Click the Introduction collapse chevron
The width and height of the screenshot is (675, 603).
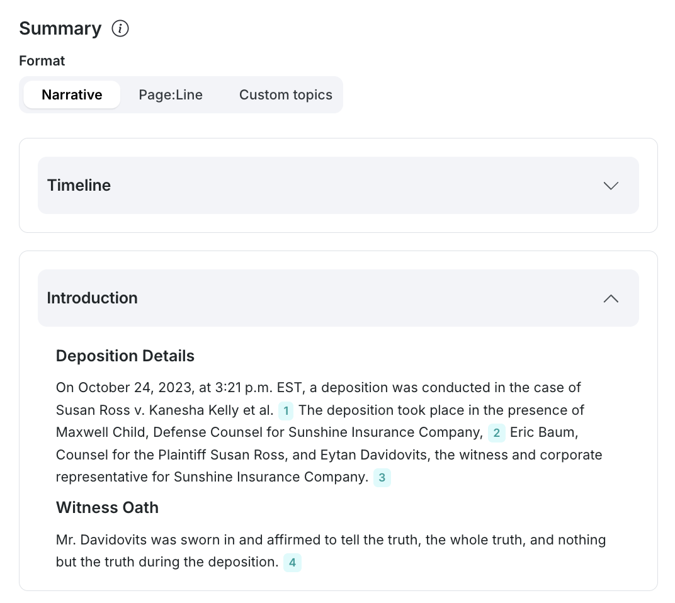pyautogui.click(x=610, y=298)
